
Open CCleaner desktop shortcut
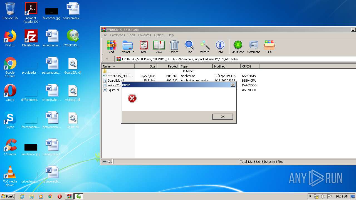[x=10, y=147]
